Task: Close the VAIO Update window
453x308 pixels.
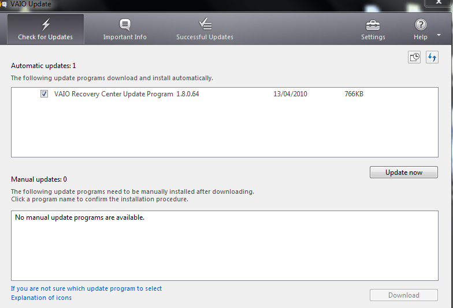Action: pyautogui.click(x=439, y=2)
